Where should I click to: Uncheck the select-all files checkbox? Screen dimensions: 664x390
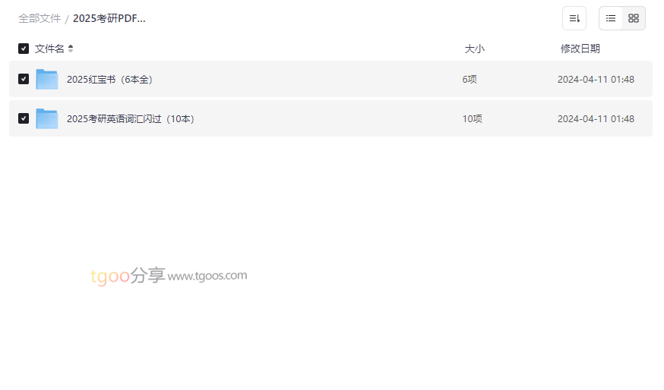pos(24,49)
